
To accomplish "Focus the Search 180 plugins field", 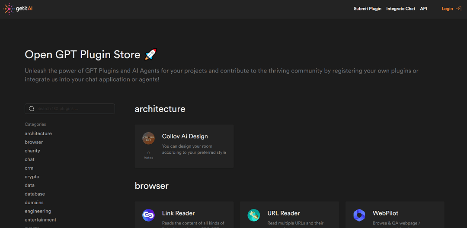I will point(70,109).
